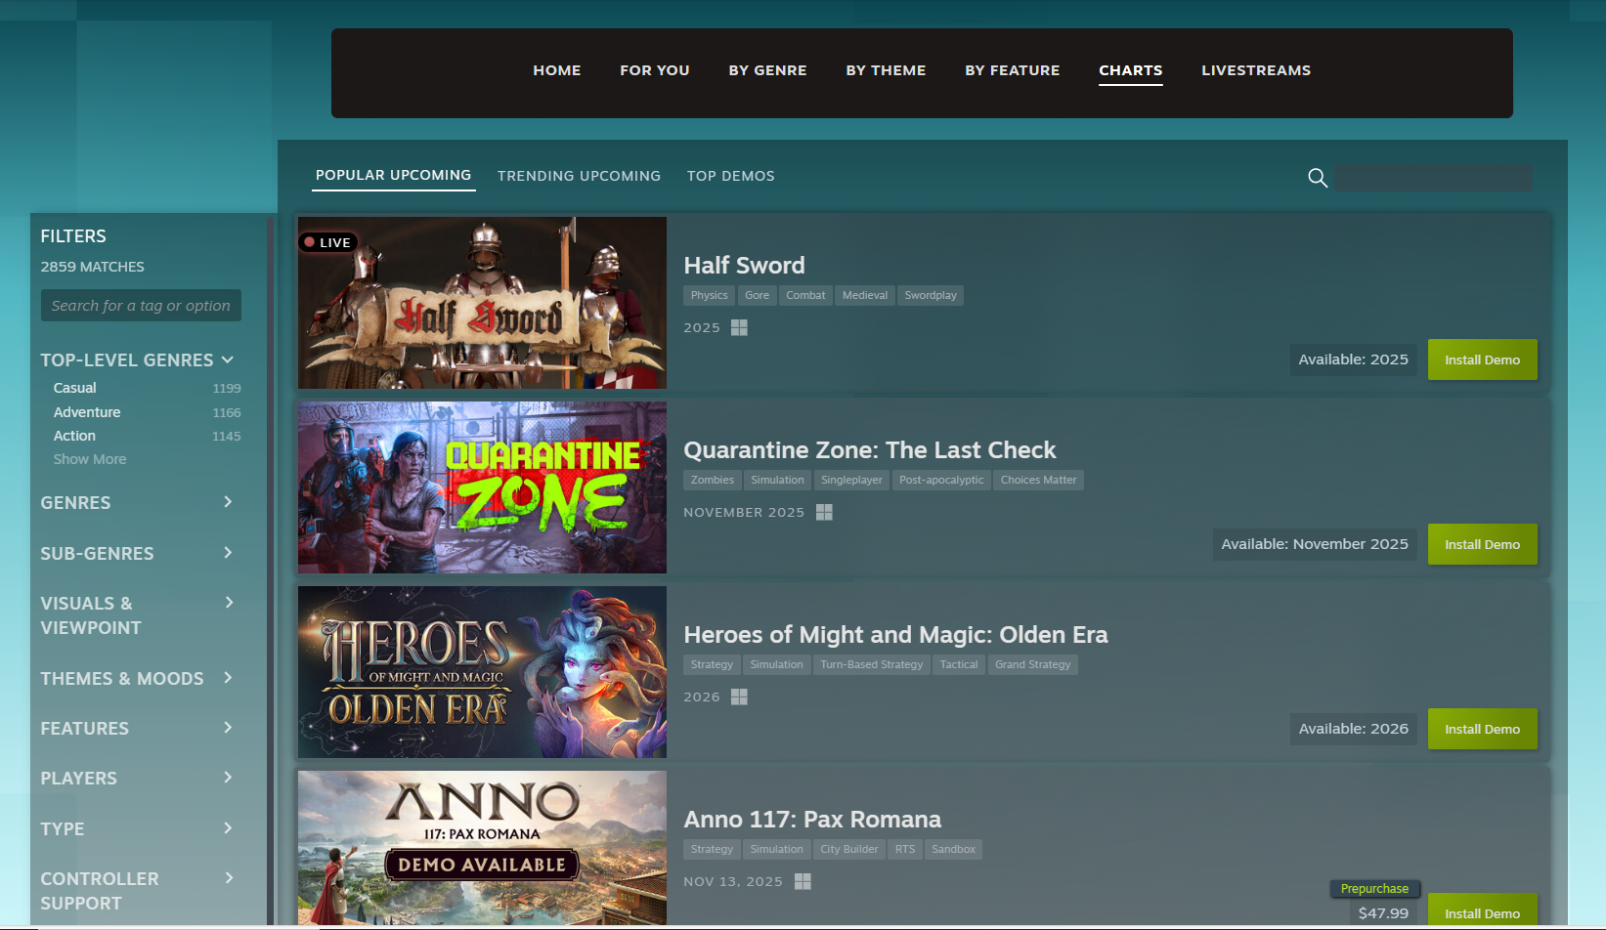
Task: Click the LIVE badge on Half Sword thumbnail
Action: 327,242
